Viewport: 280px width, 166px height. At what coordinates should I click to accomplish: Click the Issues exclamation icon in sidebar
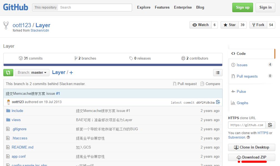pyautogui.click(x=233, y=65)
